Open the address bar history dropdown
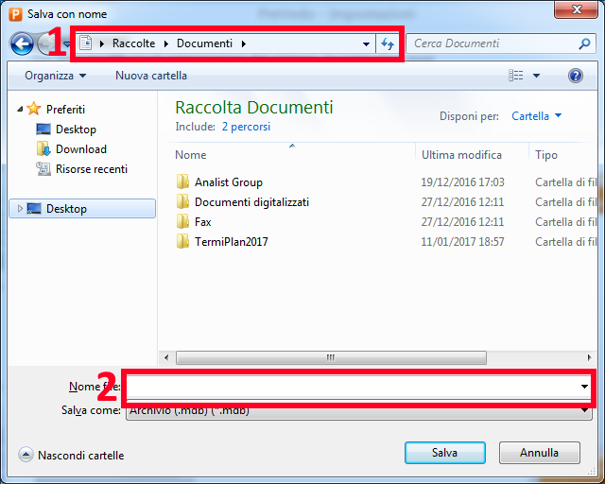Image resolution: width=605 pixels, height=484 pixels. point(366,44)
